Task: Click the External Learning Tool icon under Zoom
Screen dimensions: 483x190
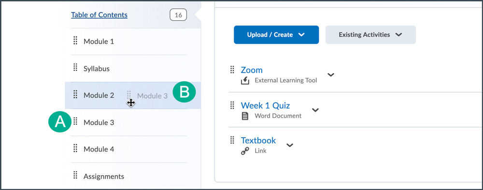Action: tap(245, 81)
